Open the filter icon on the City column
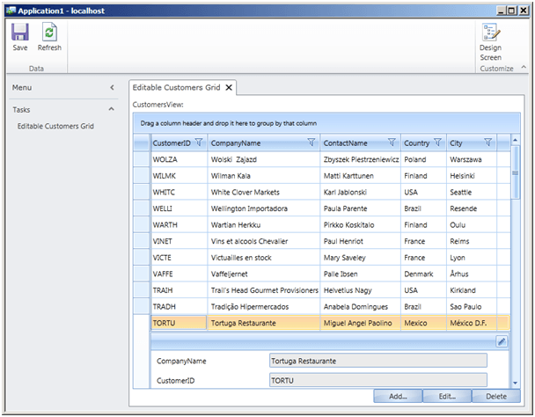This screenshot has width=535, height=417. [488, 143]
